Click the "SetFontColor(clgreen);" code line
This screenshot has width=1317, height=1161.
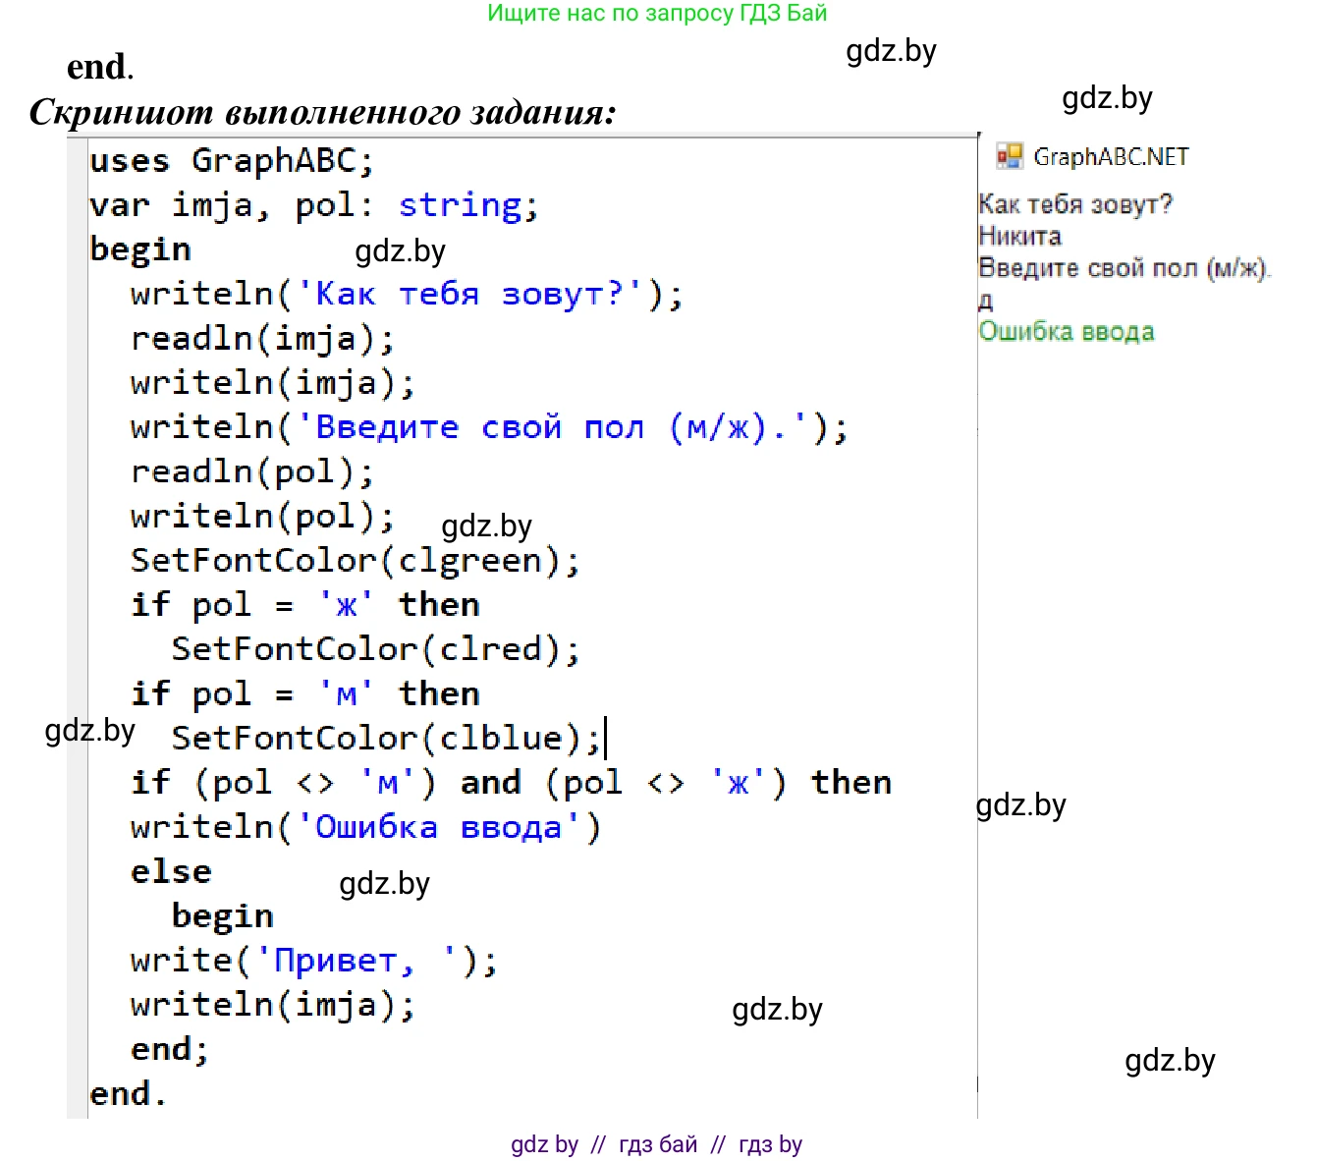pyautogui.click(x=355, y=561)
